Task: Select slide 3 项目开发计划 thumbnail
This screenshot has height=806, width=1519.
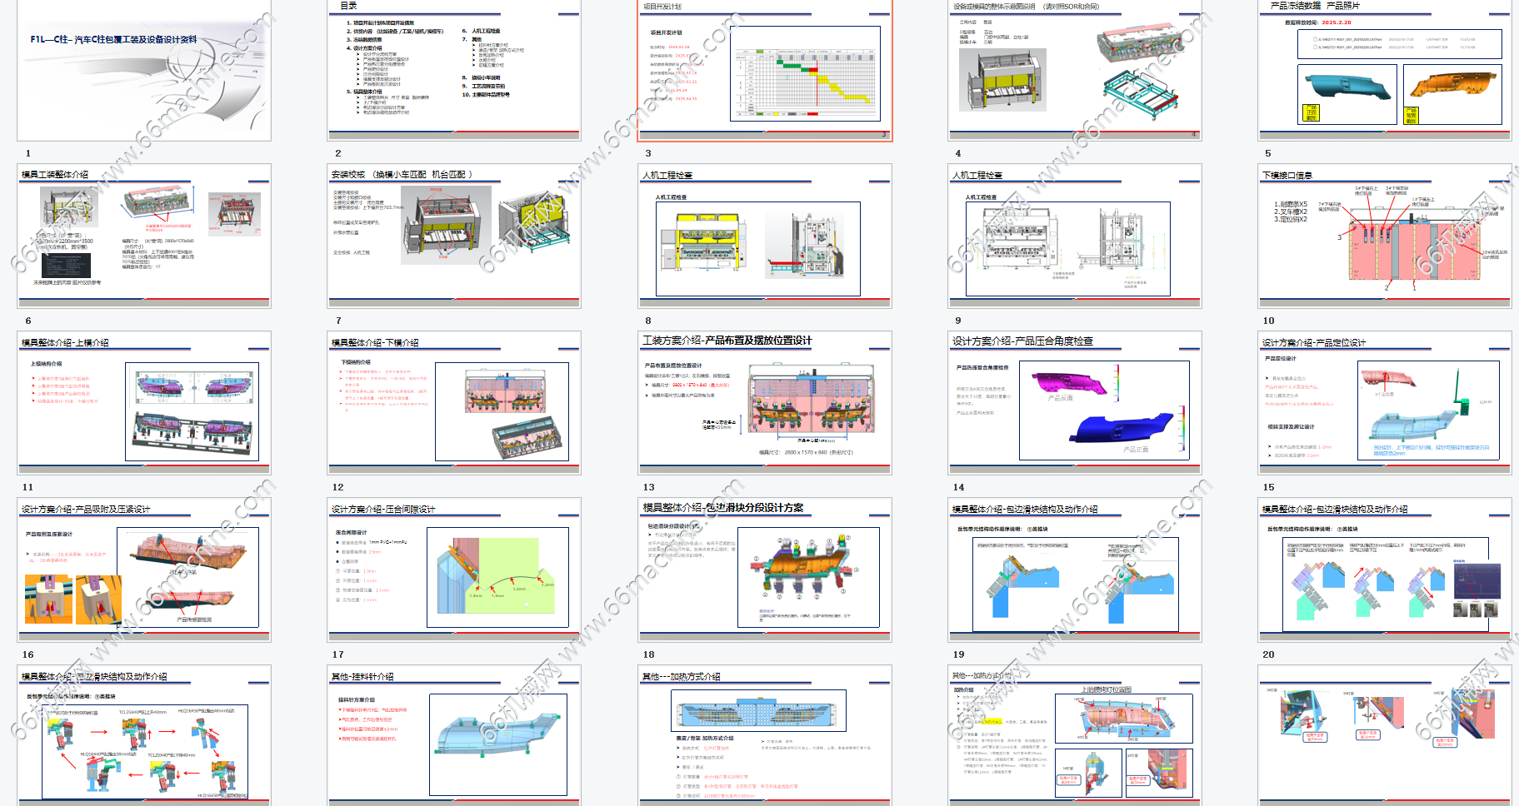Action: 764,70
